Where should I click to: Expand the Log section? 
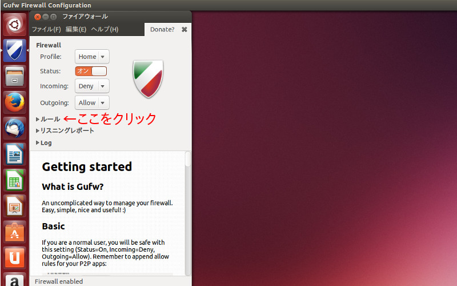point(44,142)
